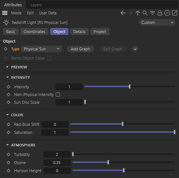Open the Type Physical Sun dropdown
This screenshot has height=178, width=179.
click(x=42, y=49)
